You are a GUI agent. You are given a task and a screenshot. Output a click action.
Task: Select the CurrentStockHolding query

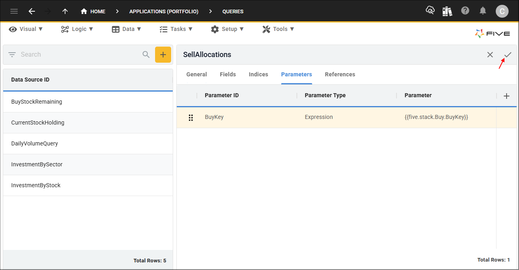(88, 123)
